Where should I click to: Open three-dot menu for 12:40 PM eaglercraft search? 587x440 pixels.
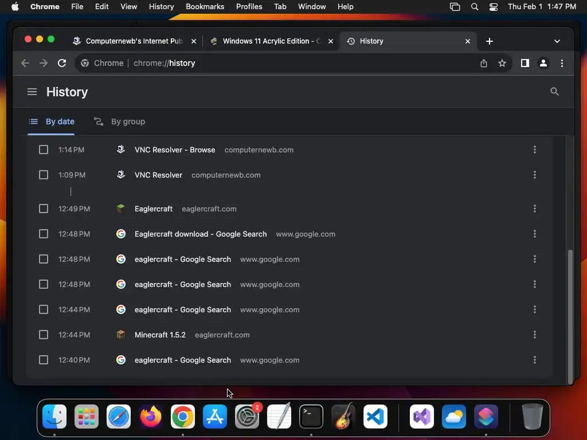click(x=535, y=360)
